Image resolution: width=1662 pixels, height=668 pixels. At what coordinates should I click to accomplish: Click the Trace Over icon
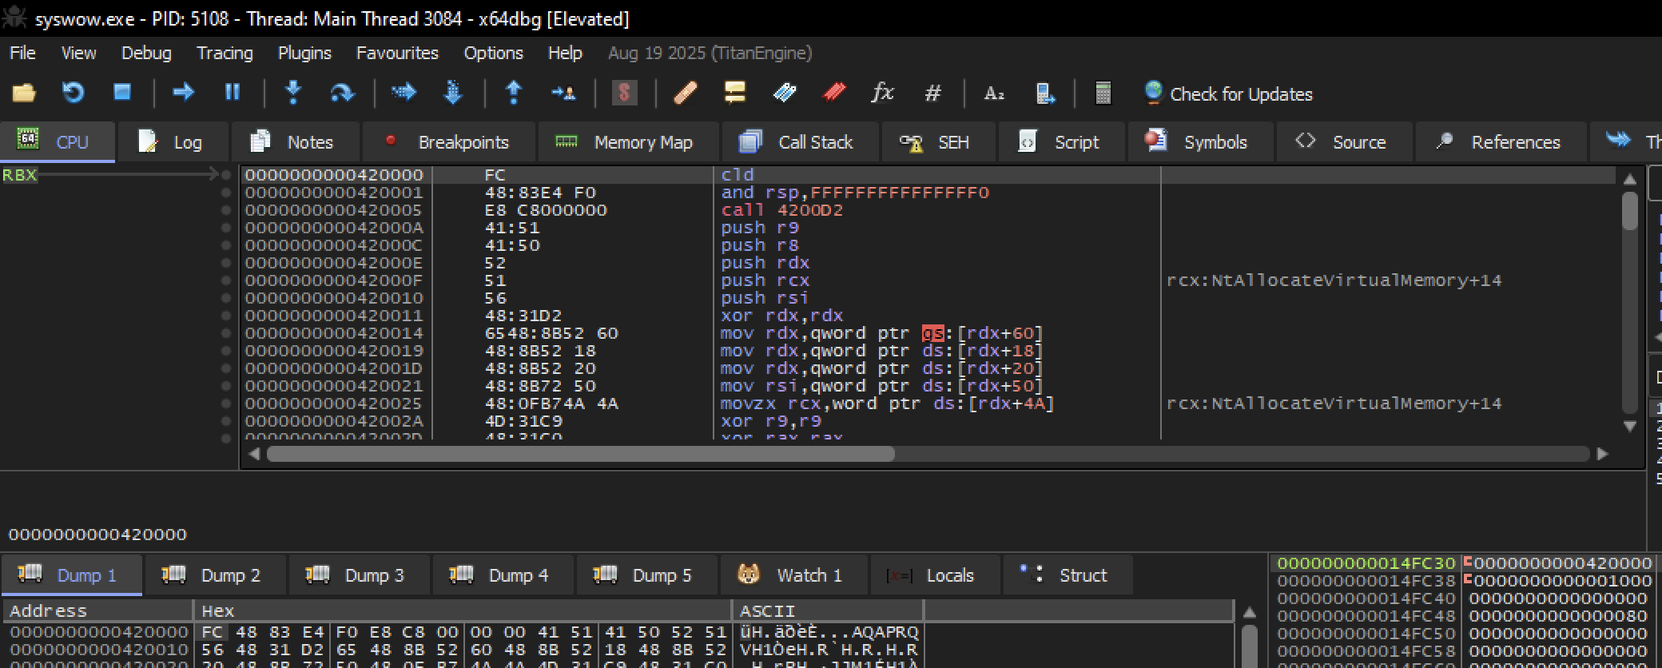click(453, 93)
